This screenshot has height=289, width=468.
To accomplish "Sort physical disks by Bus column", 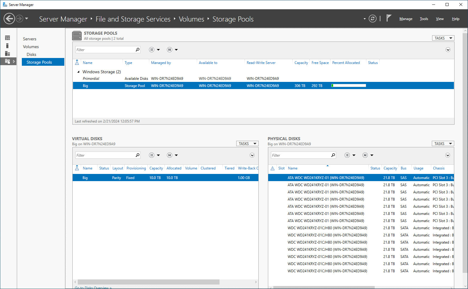I will 403,168.
